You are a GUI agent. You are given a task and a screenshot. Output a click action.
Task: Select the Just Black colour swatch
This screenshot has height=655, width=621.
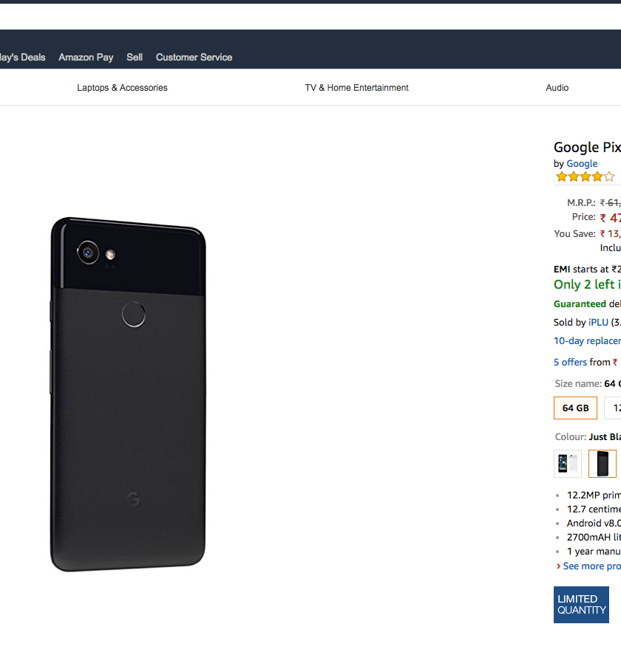pos(602,464)
